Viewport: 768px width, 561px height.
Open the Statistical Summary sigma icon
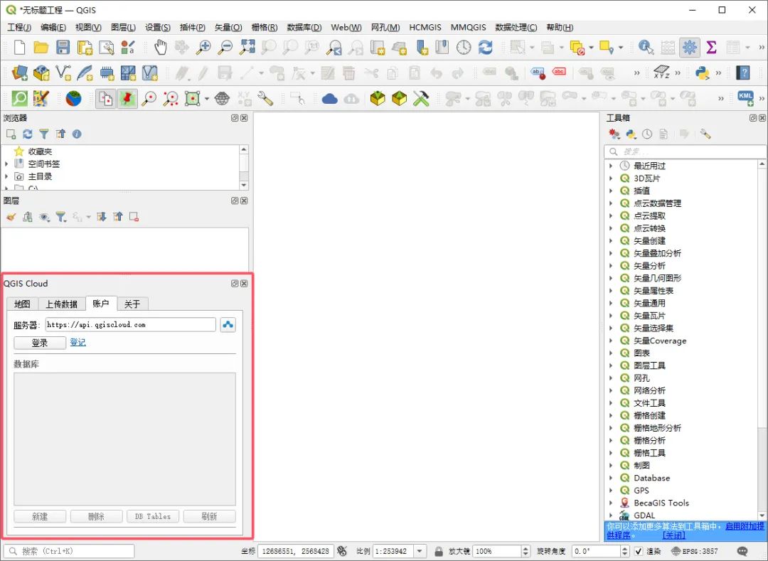click(x=711, y=48)
